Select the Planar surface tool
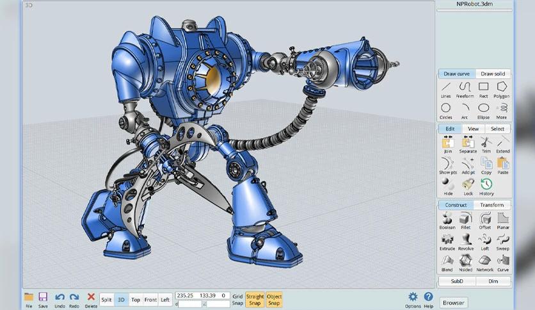This screenshot has width=535, height=310. pos(503,220)
